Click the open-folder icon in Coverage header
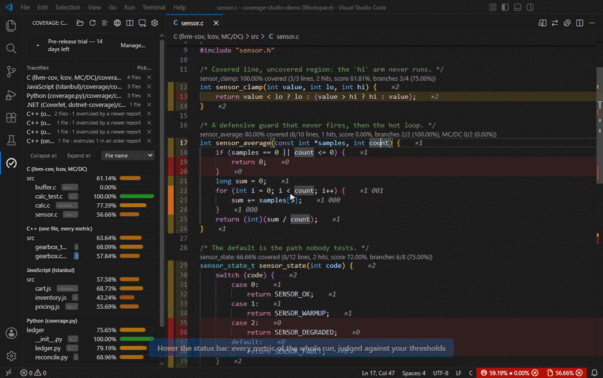The height and width of the screenshot is (378, 603). (80, 23)
